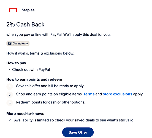The width and height of the screenshot is (152, 138).
Task: Click the Staples merchant name
Action: (x=28, y=10)
